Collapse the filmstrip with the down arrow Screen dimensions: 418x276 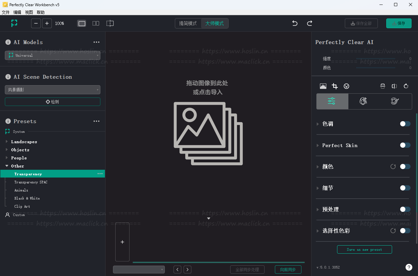pyautogui.click(x=209, y=218)
